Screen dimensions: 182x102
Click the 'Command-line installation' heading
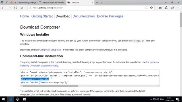(x=42, y=56)
